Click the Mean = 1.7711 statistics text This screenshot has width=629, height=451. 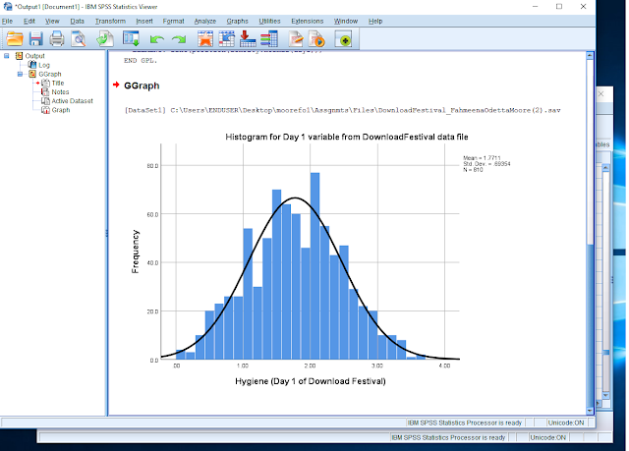tap(482, 158)
